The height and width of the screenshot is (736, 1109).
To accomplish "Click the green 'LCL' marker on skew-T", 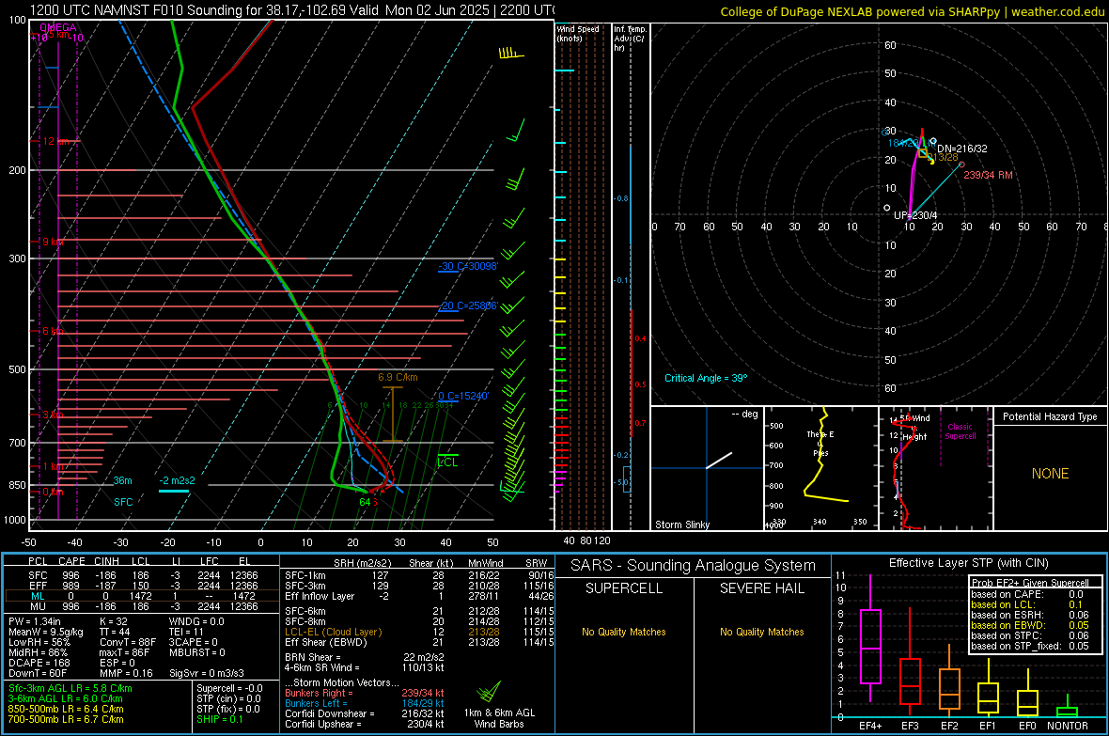I will tap(447, 462).
